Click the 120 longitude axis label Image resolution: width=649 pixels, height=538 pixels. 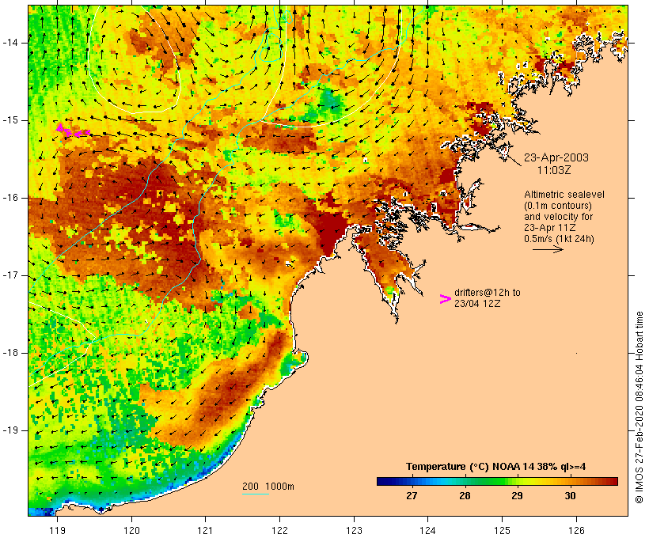pos(131,530)
